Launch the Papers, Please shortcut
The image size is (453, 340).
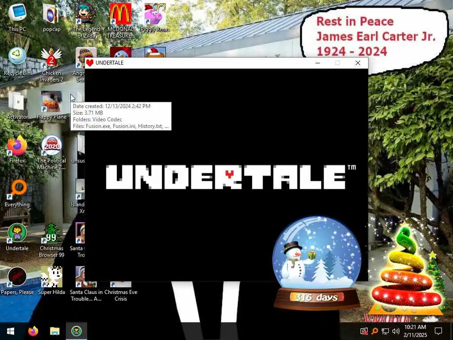(17, 281)
